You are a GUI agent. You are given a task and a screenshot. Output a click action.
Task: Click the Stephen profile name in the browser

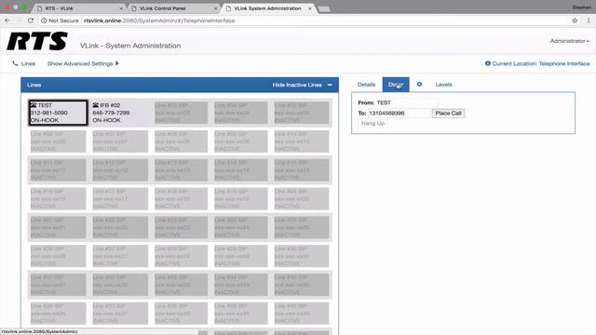(582, 7)
